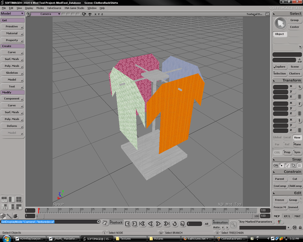Screen dimensions: 303x242
Task: Toggle viewport X axis display
Action: pyautogui.click(x=95, y=14)
